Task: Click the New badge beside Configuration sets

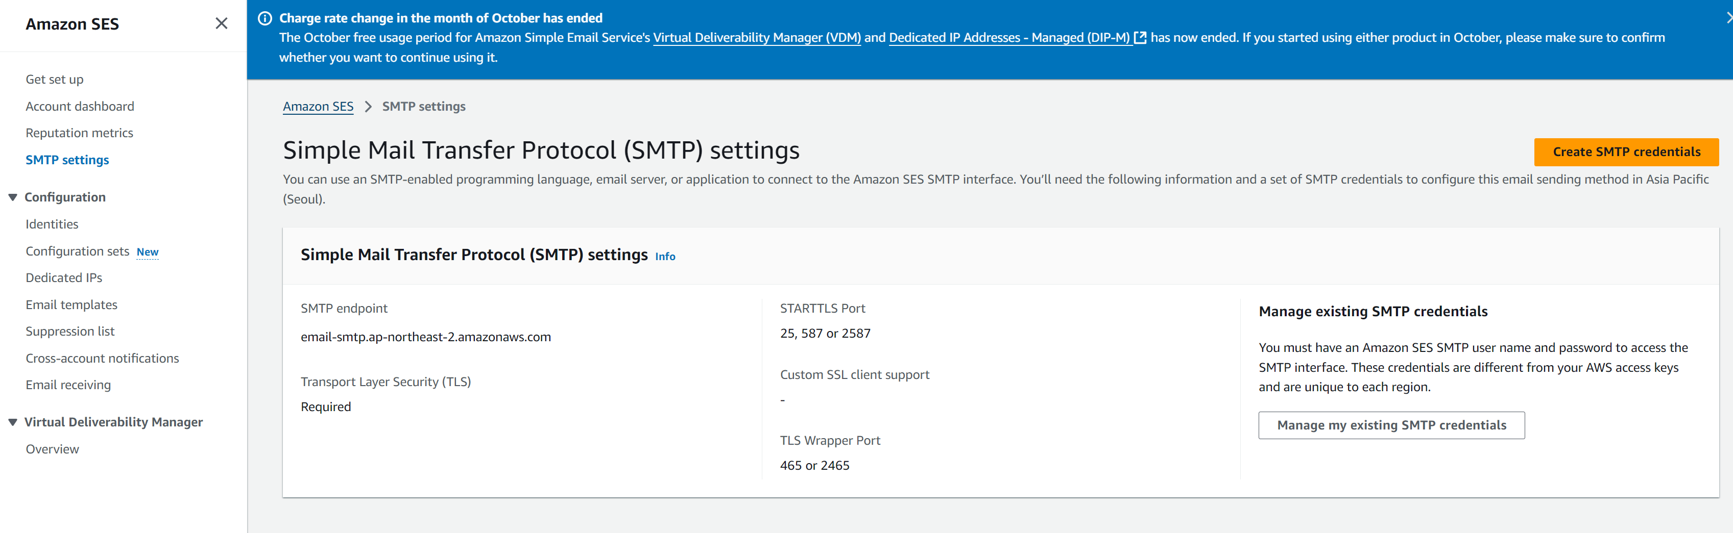Action: point(148,252)
